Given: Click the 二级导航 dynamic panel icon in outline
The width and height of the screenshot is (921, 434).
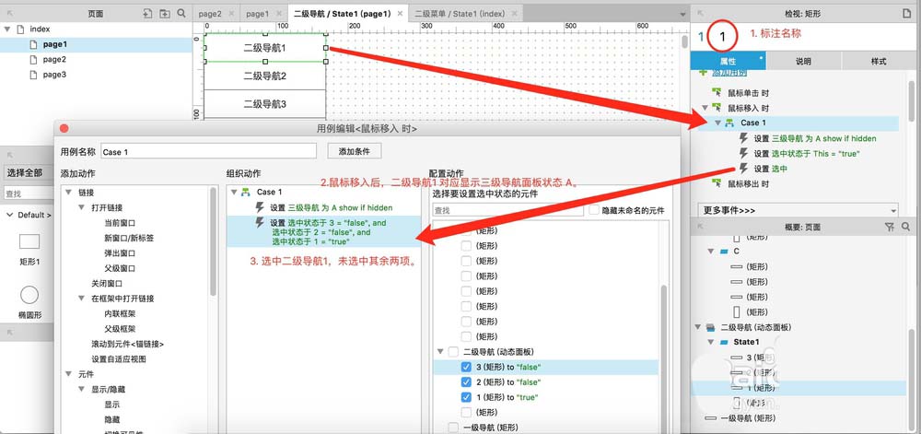Looking at the screenshot, I should pos(710,327).
